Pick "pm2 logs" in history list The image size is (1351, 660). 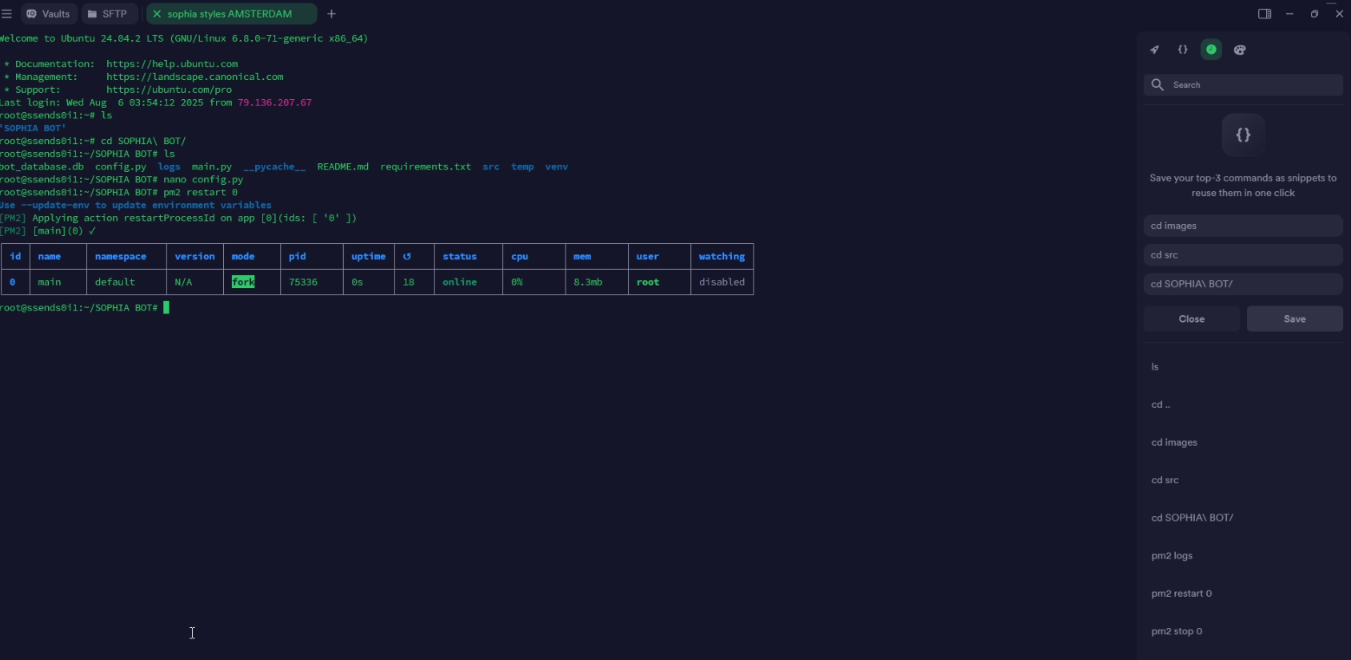[1172, 556]
